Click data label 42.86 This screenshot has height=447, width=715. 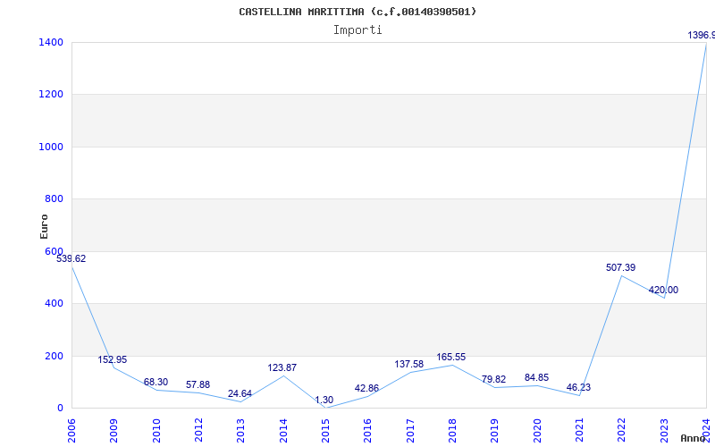pos(366,389)
